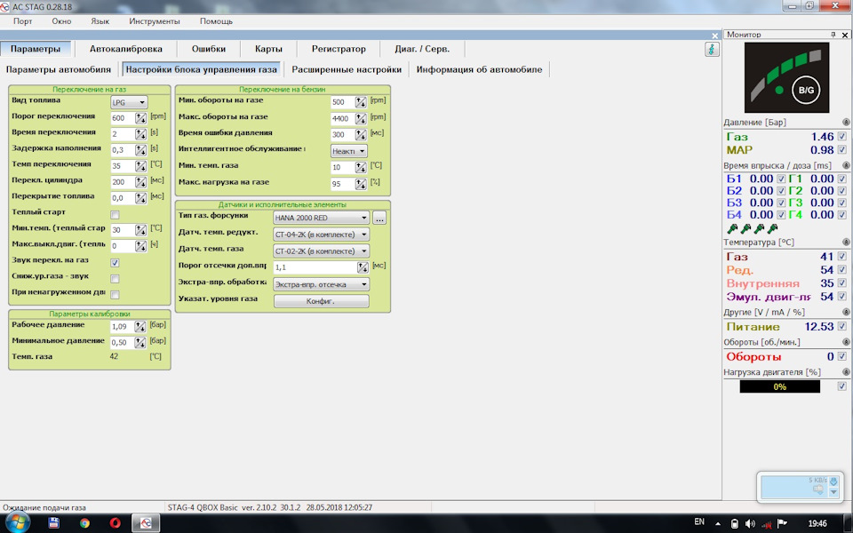Image resolution: width=853 pixels, height=533 pixels.
Task: Toggle Ред. temperature monitor checkbox
Action: point(842,270)
